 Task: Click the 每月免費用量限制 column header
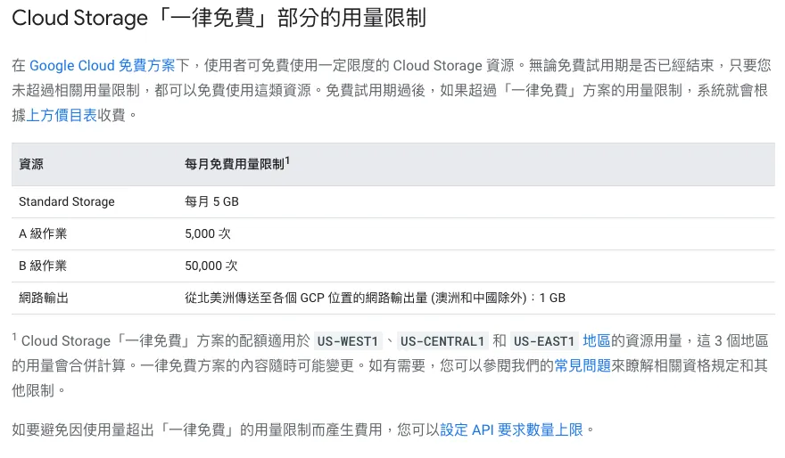(x=234, y=164)
